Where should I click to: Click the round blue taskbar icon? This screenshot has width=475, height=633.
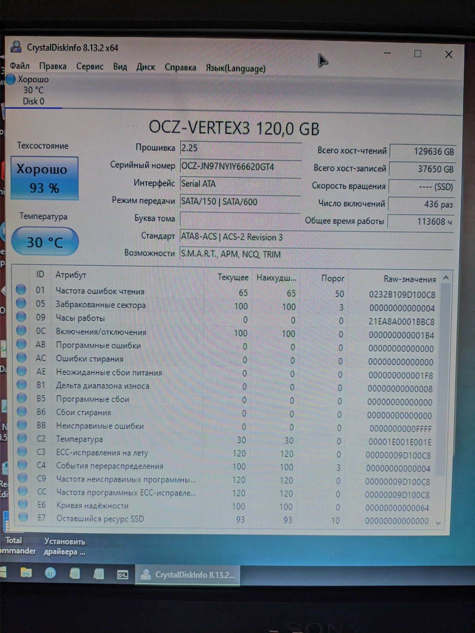50,573
